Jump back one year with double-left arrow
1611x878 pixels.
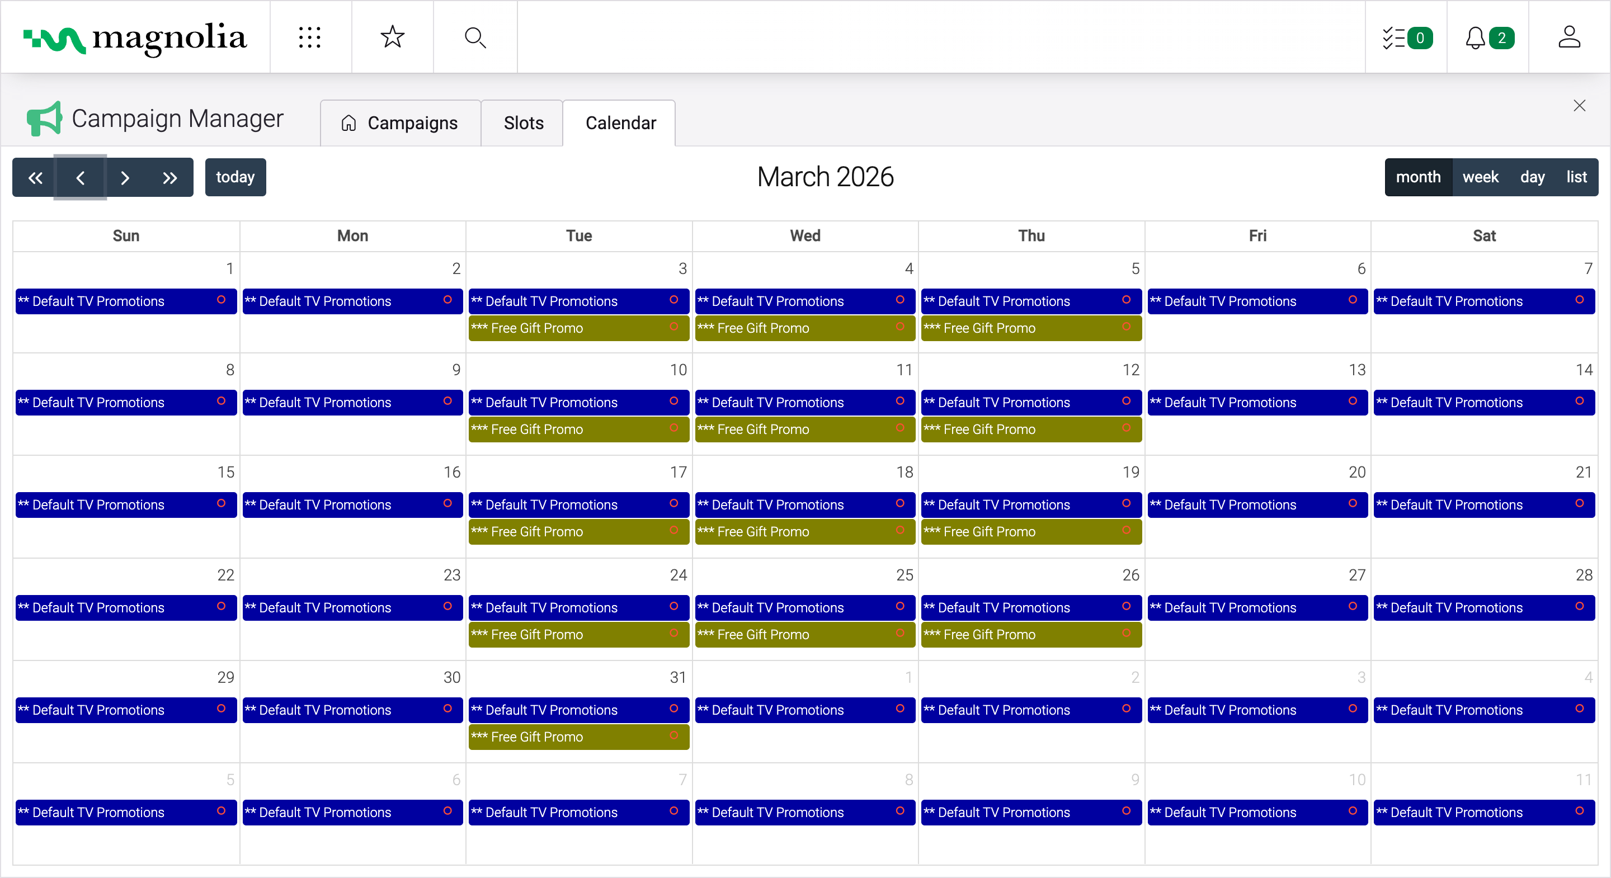[x=35, y=178]
